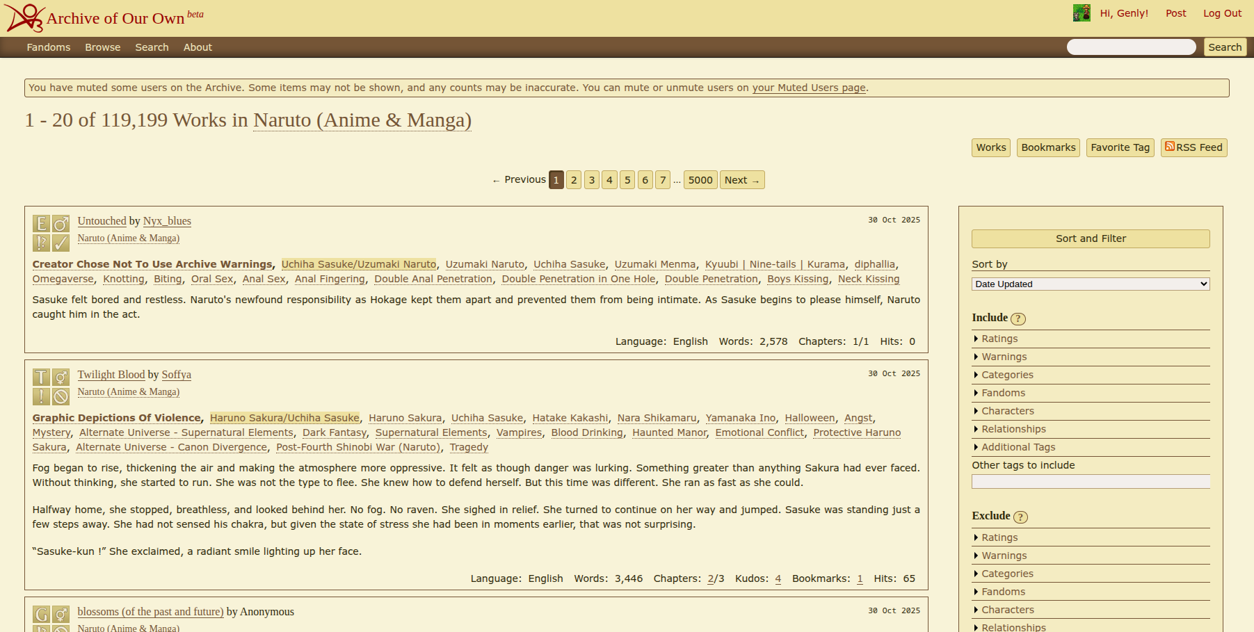Image resolution: width=1254 pixels, height=632 pixels.
Task: Click the work-in-progress icon on Twilight Blood
Action: (61, 396)
